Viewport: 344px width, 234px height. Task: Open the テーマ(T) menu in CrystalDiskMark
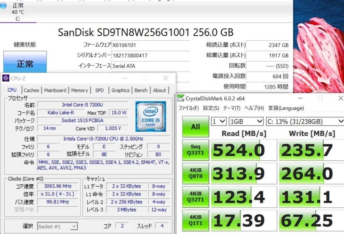click(x=232, y=108)
